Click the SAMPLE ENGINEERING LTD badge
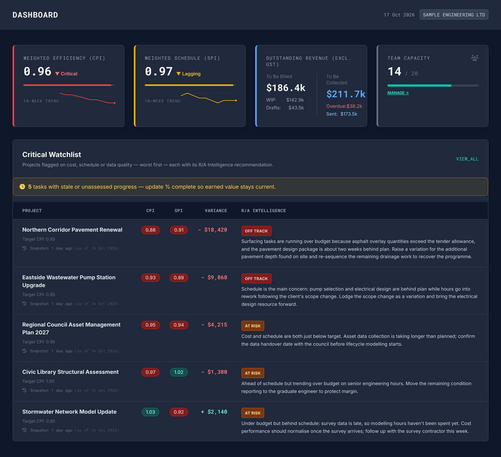Viewport: 501px width, 457px height. (x=454, y=15)
